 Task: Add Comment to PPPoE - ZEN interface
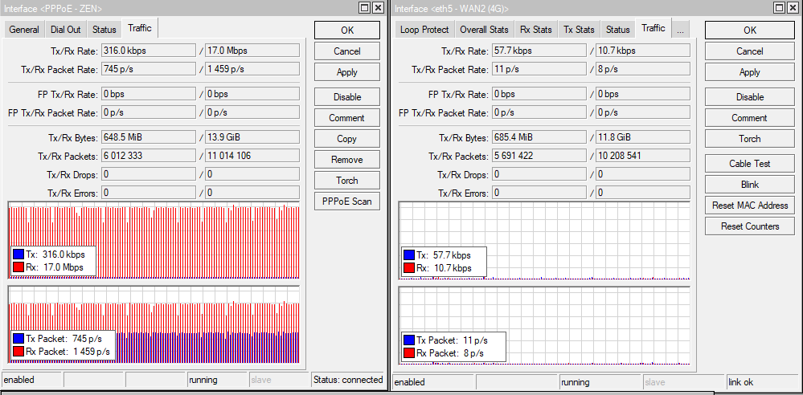pos(347,118)
